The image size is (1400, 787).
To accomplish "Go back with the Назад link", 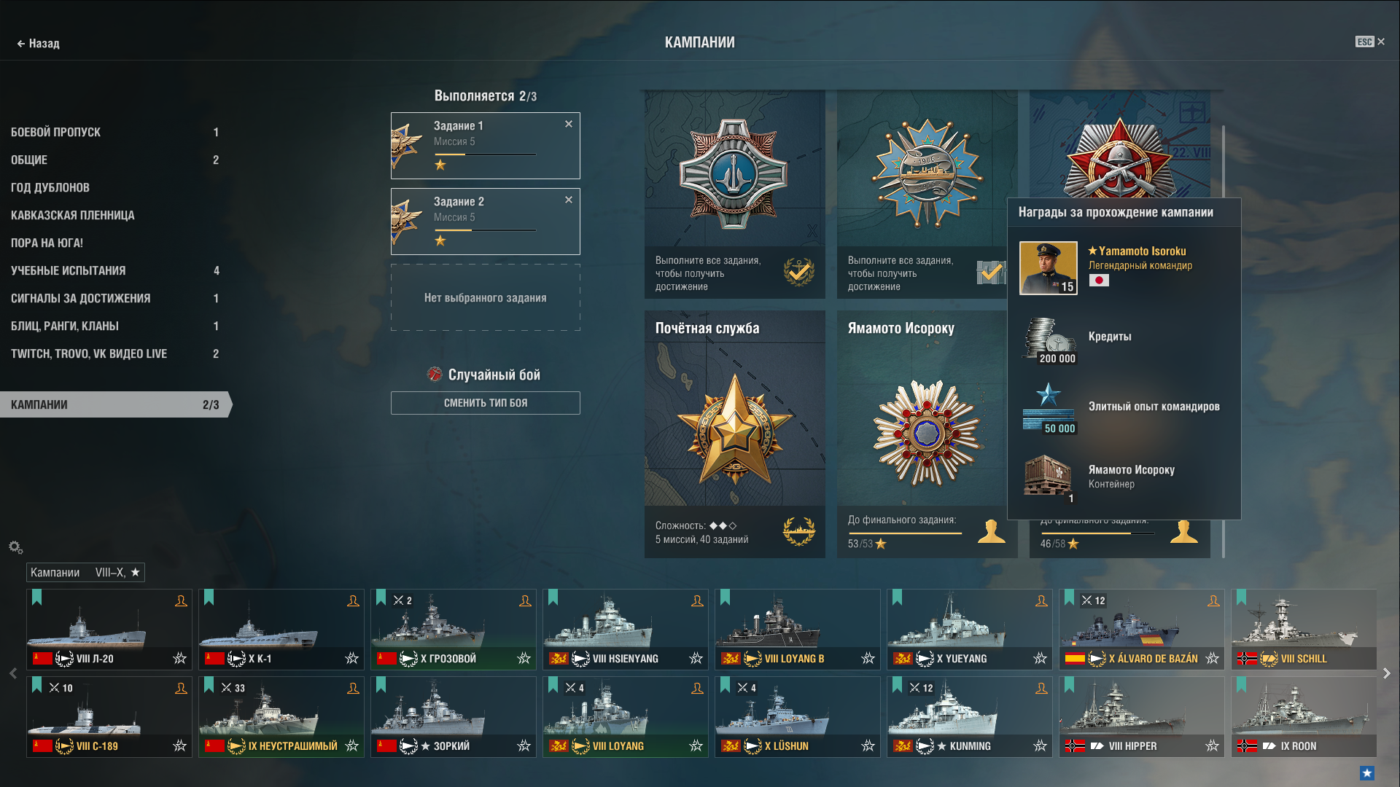I will (38, 43).
